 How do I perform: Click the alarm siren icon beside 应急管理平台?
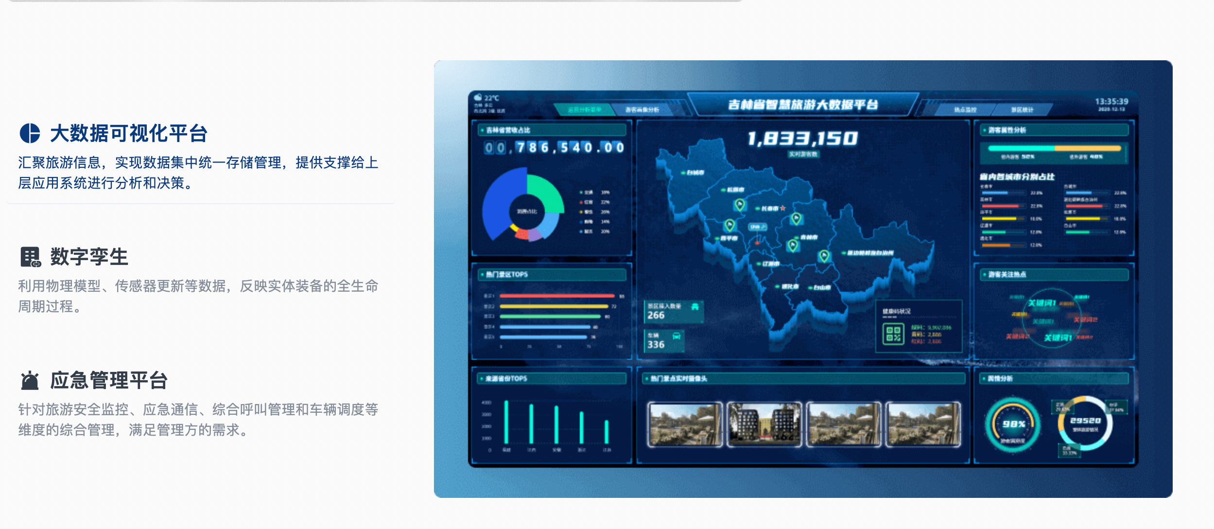tap(30, 380)
